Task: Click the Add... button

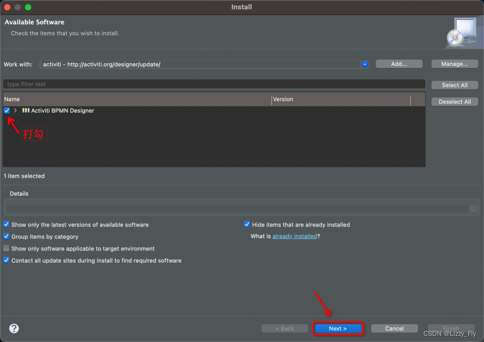Action: click(x=399, y=64)
